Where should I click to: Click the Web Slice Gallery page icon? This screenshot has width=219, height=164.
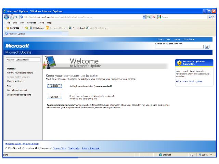[x=88, y=28]
